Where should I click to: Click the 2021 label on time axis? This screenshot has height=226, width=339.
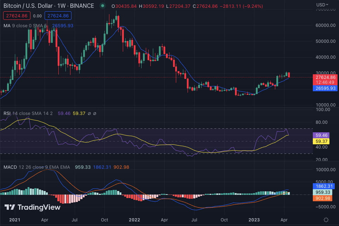(x=15, y=220)
